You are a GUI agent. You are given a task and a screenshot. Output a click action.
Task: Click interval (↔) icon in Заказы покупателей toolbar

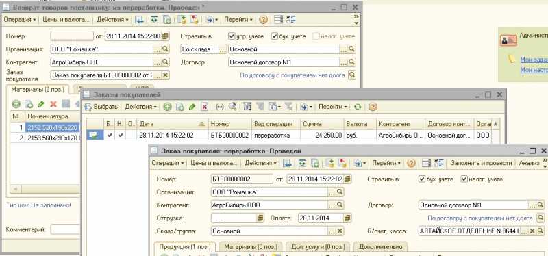[219, 107]
